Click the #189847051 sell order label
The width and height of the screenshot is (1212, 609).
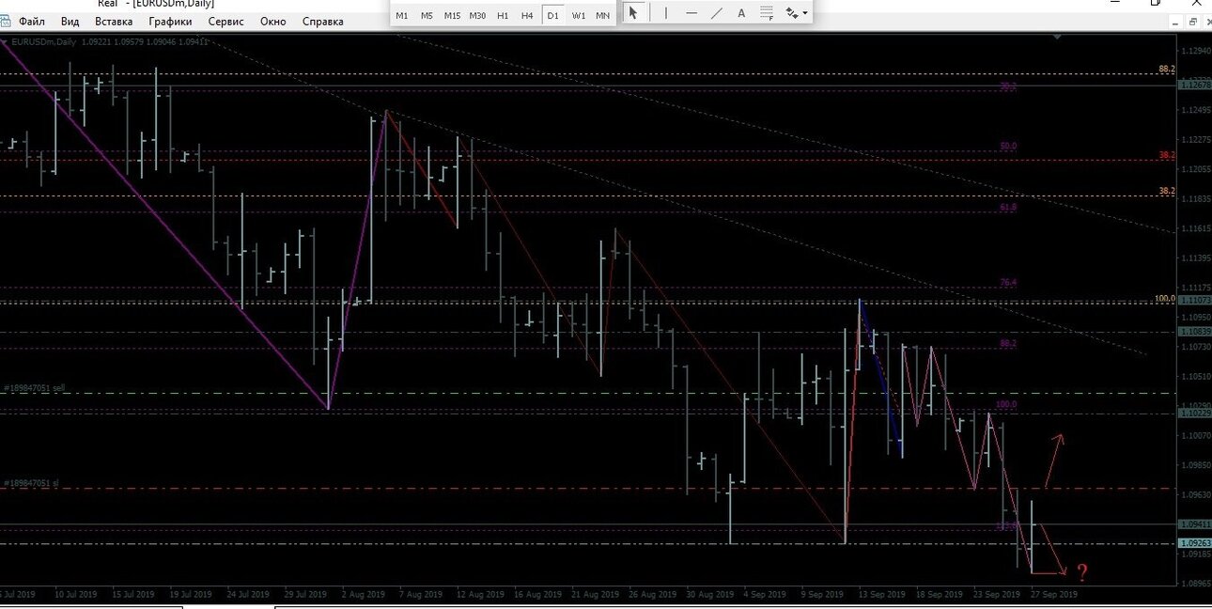pyautogui.click(x=34, y=388)
